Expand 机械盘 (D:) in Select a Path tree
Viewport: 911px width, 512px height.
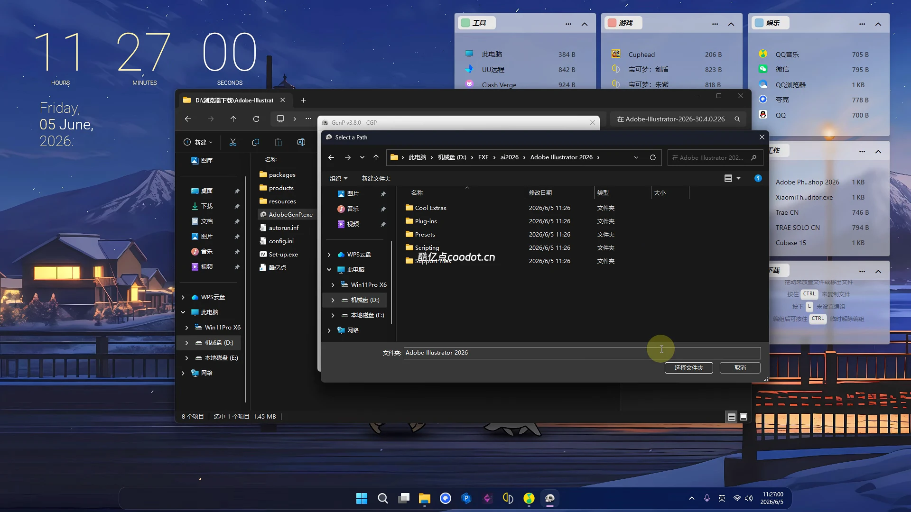click(x=333, y=300)
